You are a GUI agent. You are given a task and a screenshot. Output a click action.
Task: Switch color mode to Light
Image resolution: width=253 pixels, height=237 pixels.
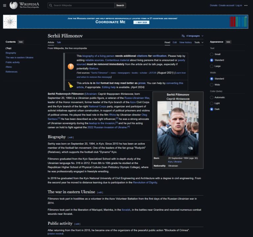coord(211,103)
